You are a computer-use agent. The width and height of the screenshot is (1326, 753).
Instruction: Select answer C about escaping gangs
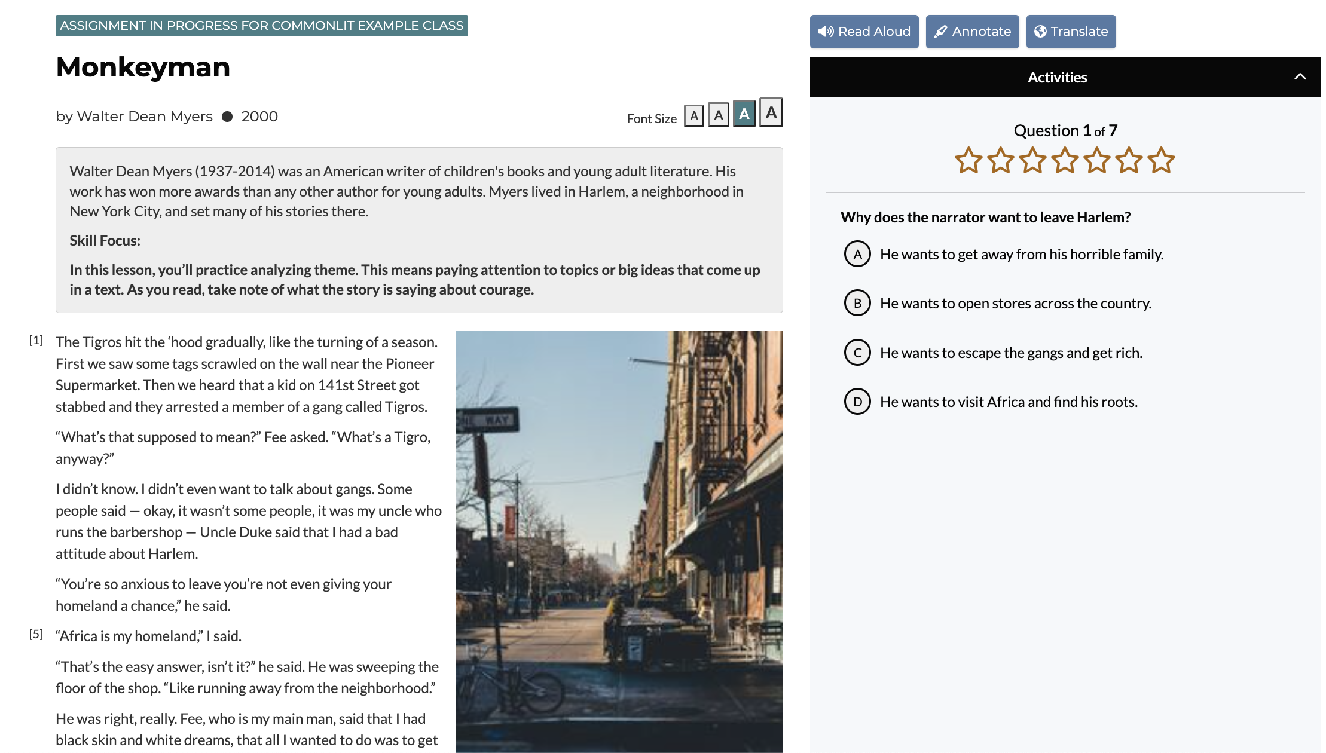click(857, 353)
